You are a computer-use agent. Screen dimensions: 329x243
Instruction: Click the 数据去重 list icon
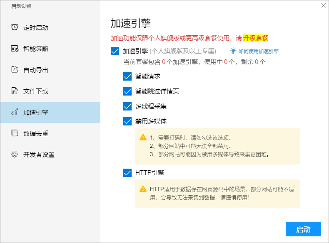click(x=15, y=133)
